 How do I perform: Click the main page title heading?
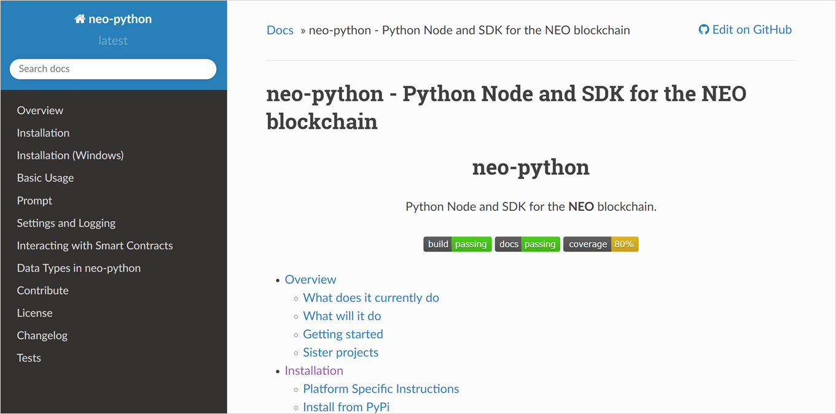click(x=506, y=107)
